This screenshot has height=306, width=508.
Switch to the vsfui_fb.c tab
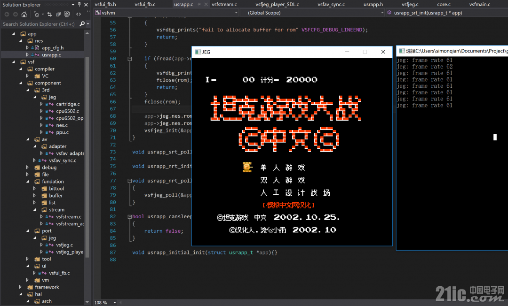[145, 4]
